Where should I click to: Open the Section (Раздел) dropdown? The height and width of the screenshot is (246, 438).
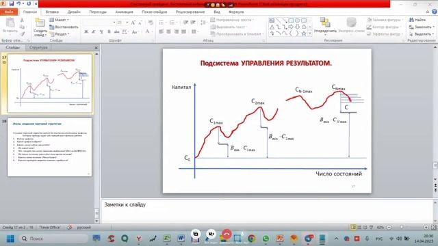click(60, 34)
